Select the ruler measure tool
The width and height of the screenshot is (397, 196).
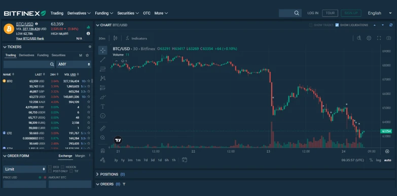tap(102, 128)
